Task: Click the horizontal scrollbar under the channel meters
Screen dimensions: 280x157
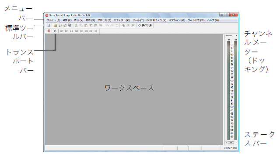Action: [x=231, y=143]
